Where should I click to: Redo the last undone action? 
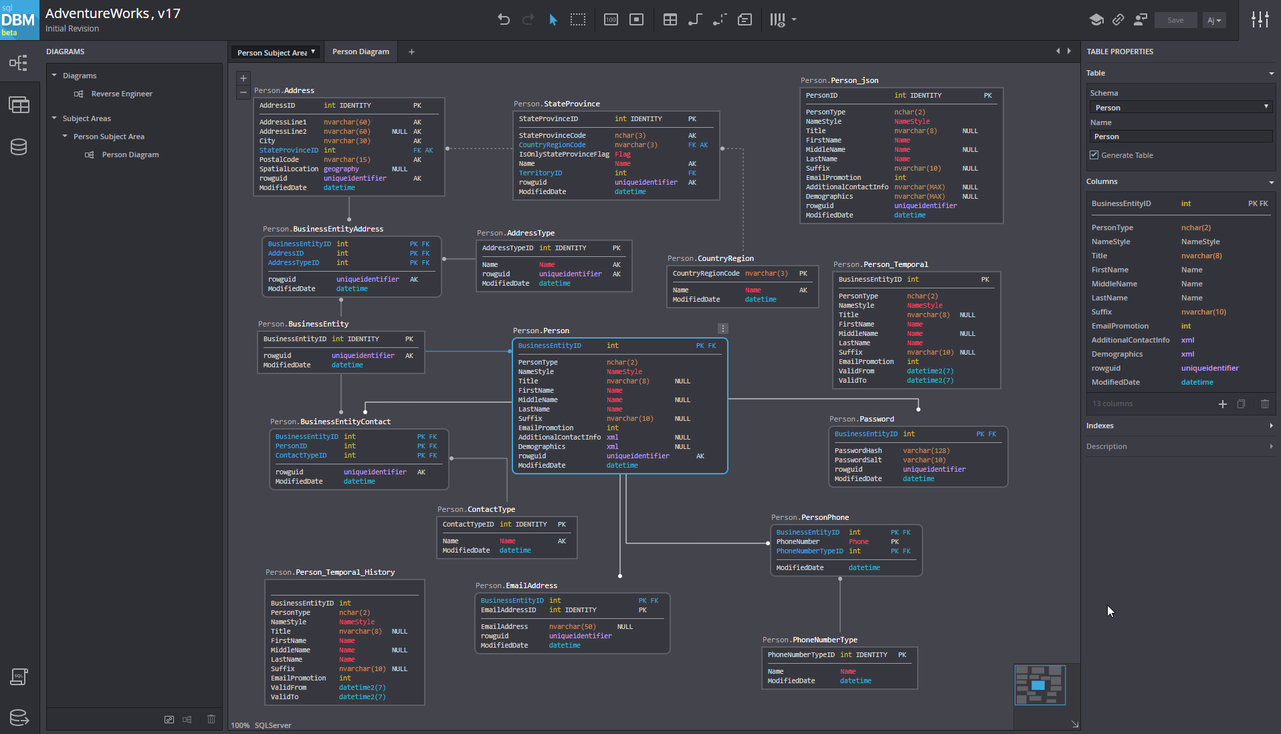pos(528,19)
